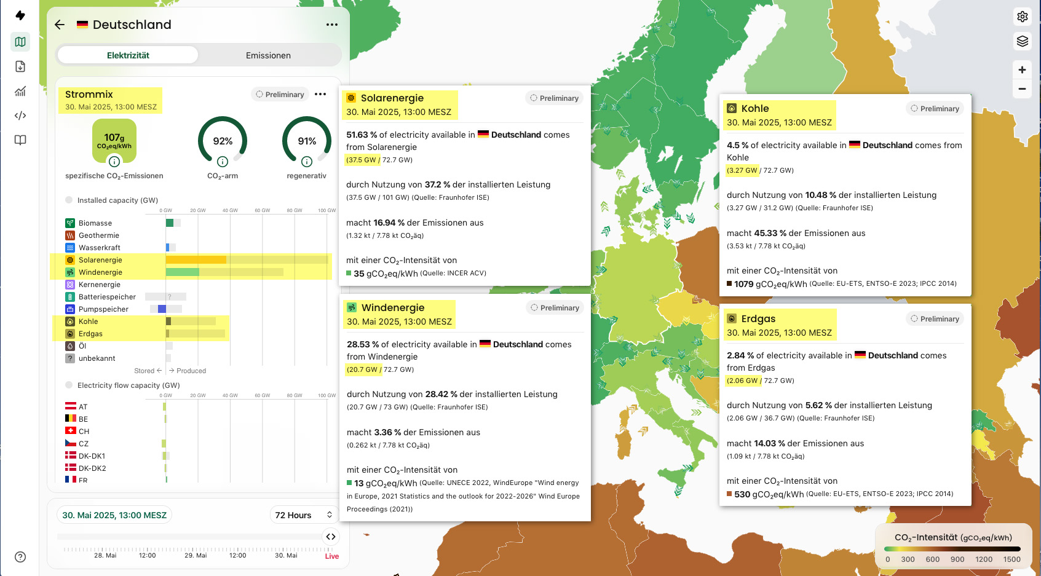Go back with the arrow next to Deutschland
Image resolution: width=1041 pixels, height=576 pixels.
pos(60,25)
